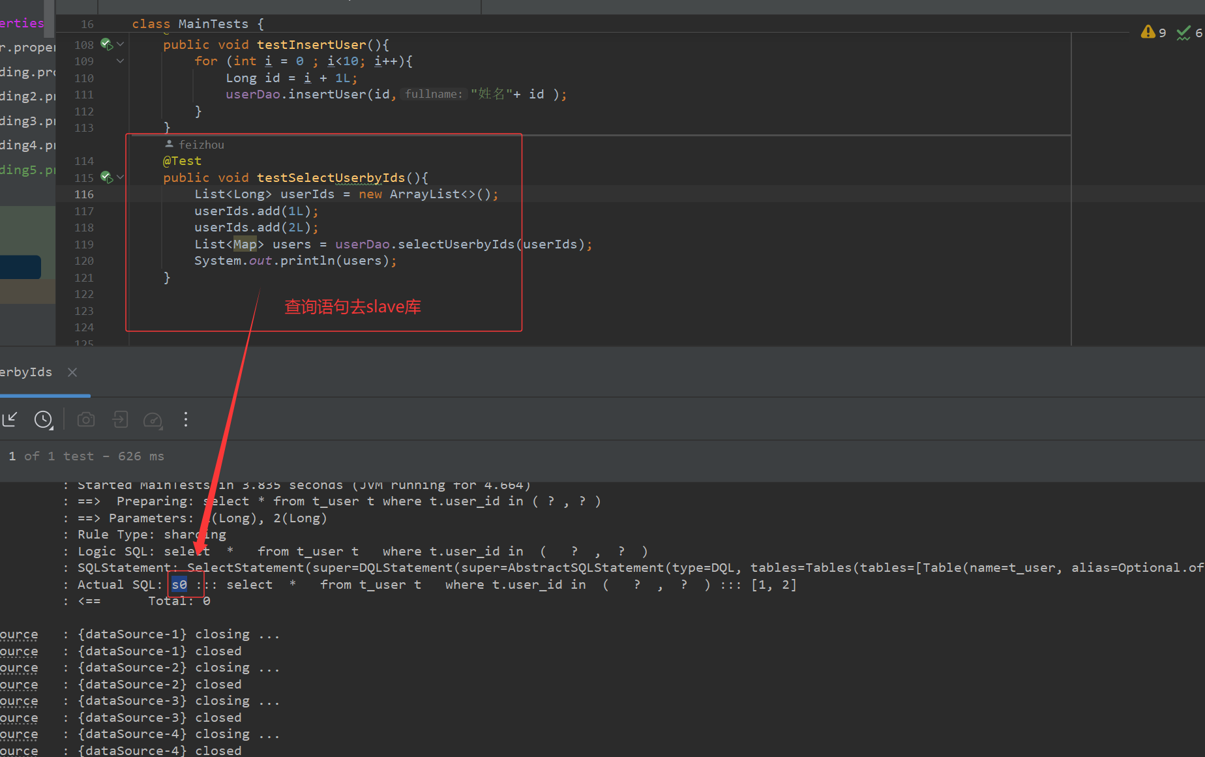
Task: Open the test history clock icon
Action: [x=44, y=419]
